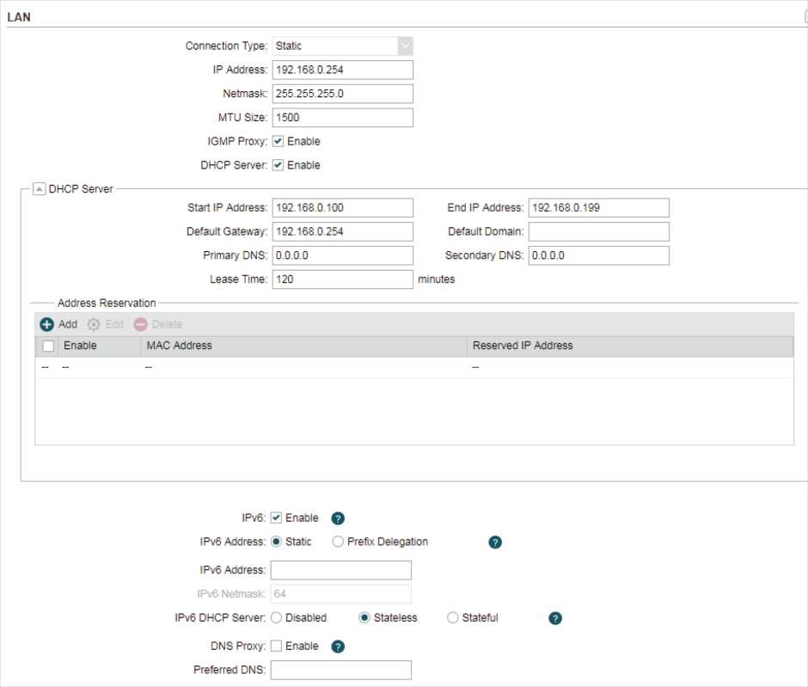The height and width of the screenshot is (687, 808).
Task: Disable the DHCP Server Enable checkbox
Action: (278, 165)
